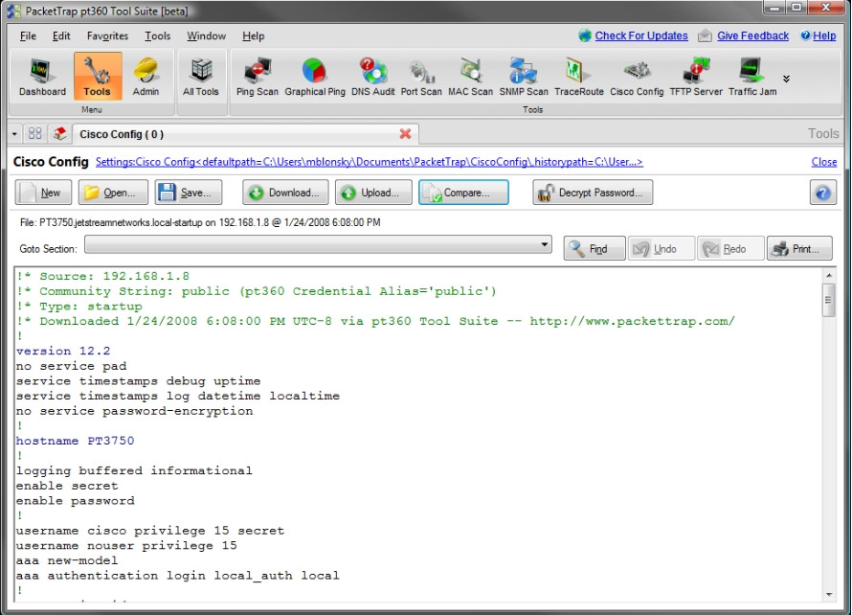Click the Download... button
The image size is (852, 615).
pyautogui.click(x=285, y=193)
